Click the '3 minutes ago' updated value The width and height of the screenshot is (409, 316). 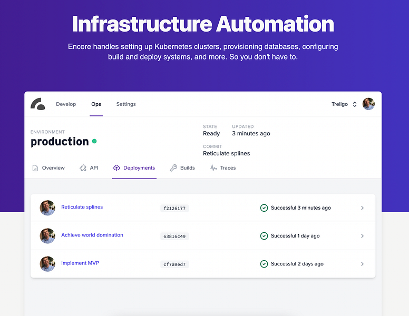click(x=251, y=133)
